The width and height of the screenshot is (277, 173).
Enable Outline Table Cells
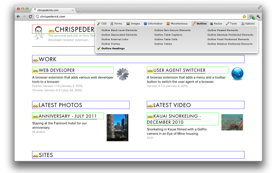click(x=166, y=39)
